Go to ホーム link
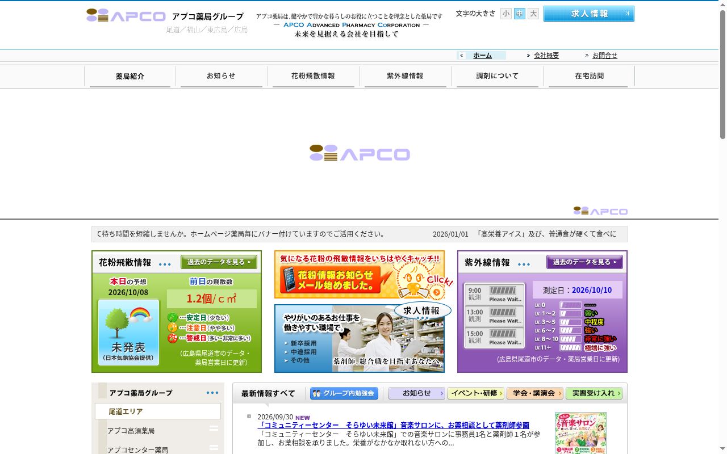This screenshot has height=454, width=727. tap(482, 56)
